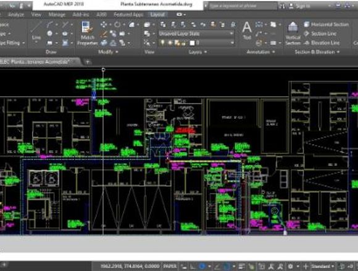The height and width of the screenshot is (271, 358).
Task: Select the Circle tool in Draw panel
Action: [50, 33]
